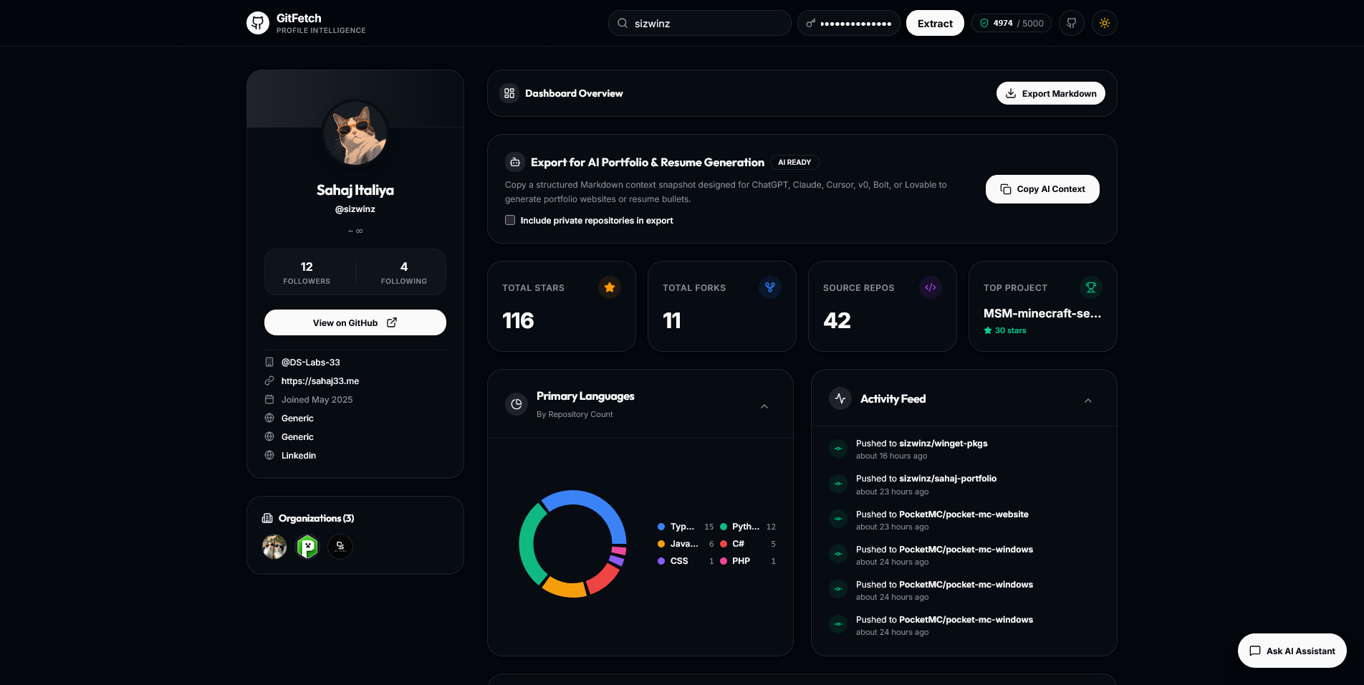Click the Total Forks fork icon
The width and height of the screenshot is (1364, 685).
click(770, 287)
